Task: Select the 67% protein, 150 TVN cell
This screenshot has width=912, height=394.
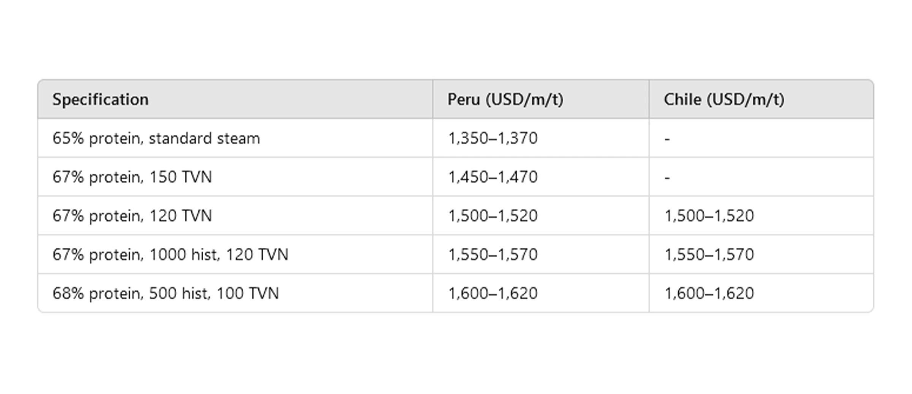Action: (132, 177)
